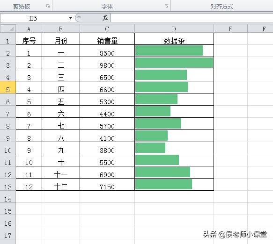273x244 pixels.
Task: Select the cell containing 5500
Action: point(107,160)
